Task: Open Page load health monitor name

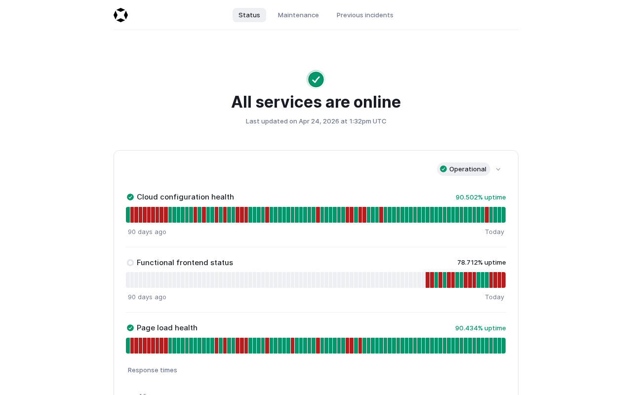Action: (x=167, y=328)
